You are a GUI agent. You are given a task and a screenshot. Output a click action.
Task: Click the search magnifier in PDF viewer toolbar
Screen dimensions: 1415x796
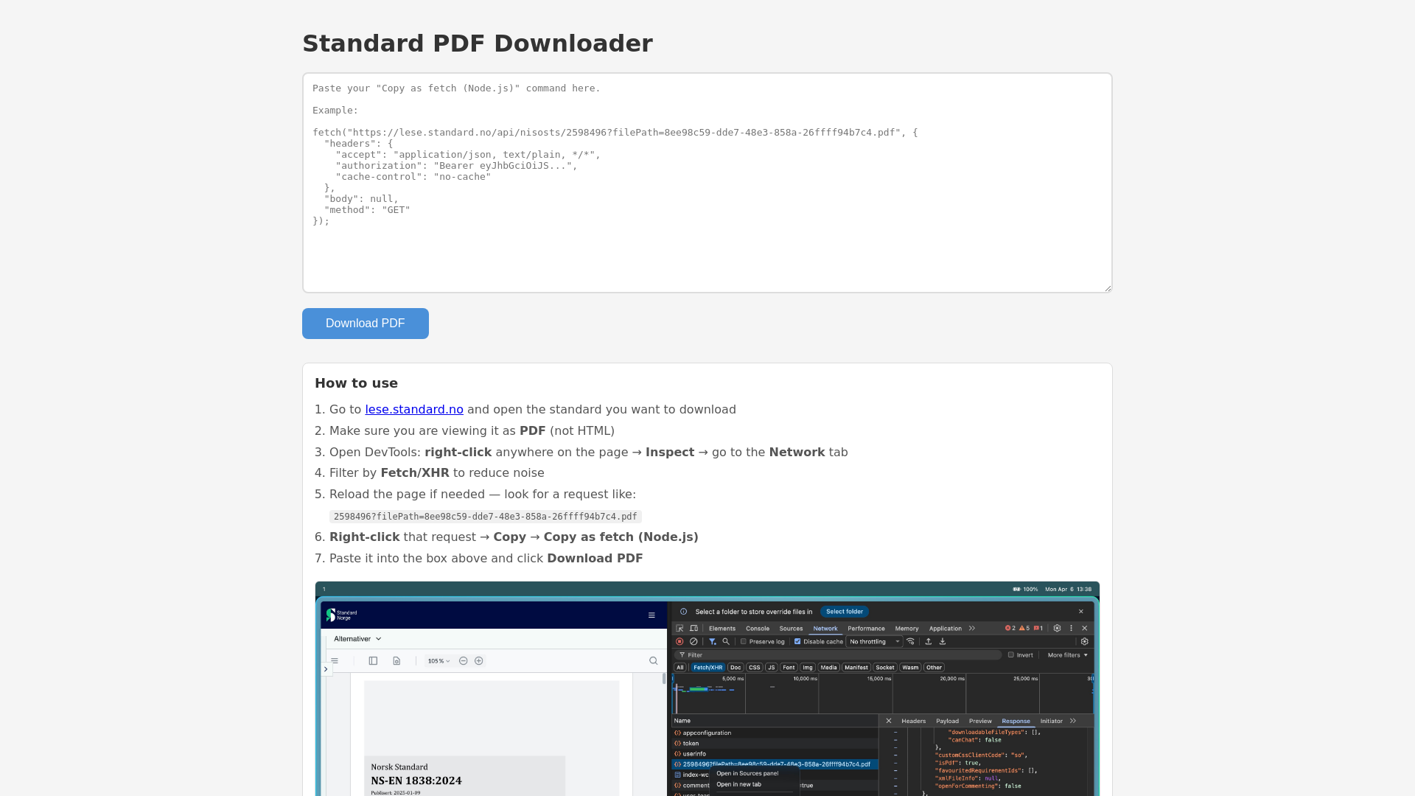coord(653,661)
